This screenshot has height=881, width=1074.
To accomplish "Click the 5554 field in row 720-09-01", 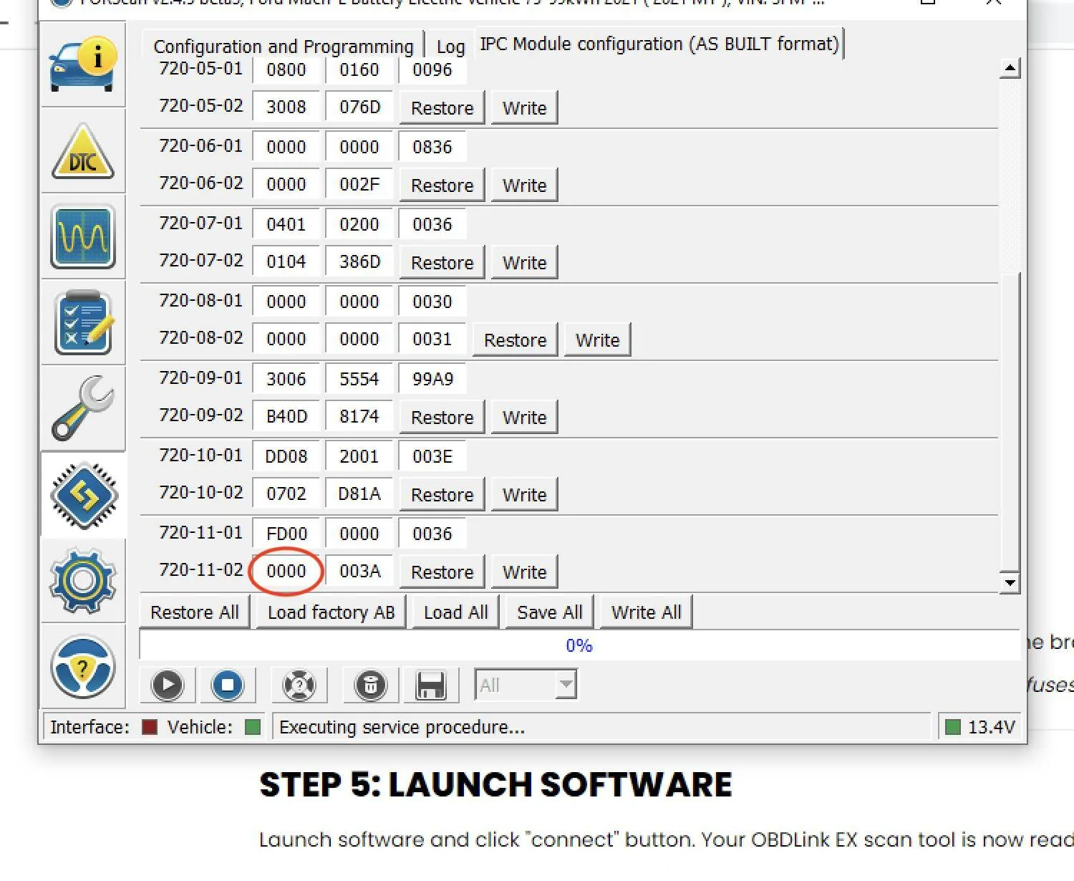I will [x=359, y=379].
